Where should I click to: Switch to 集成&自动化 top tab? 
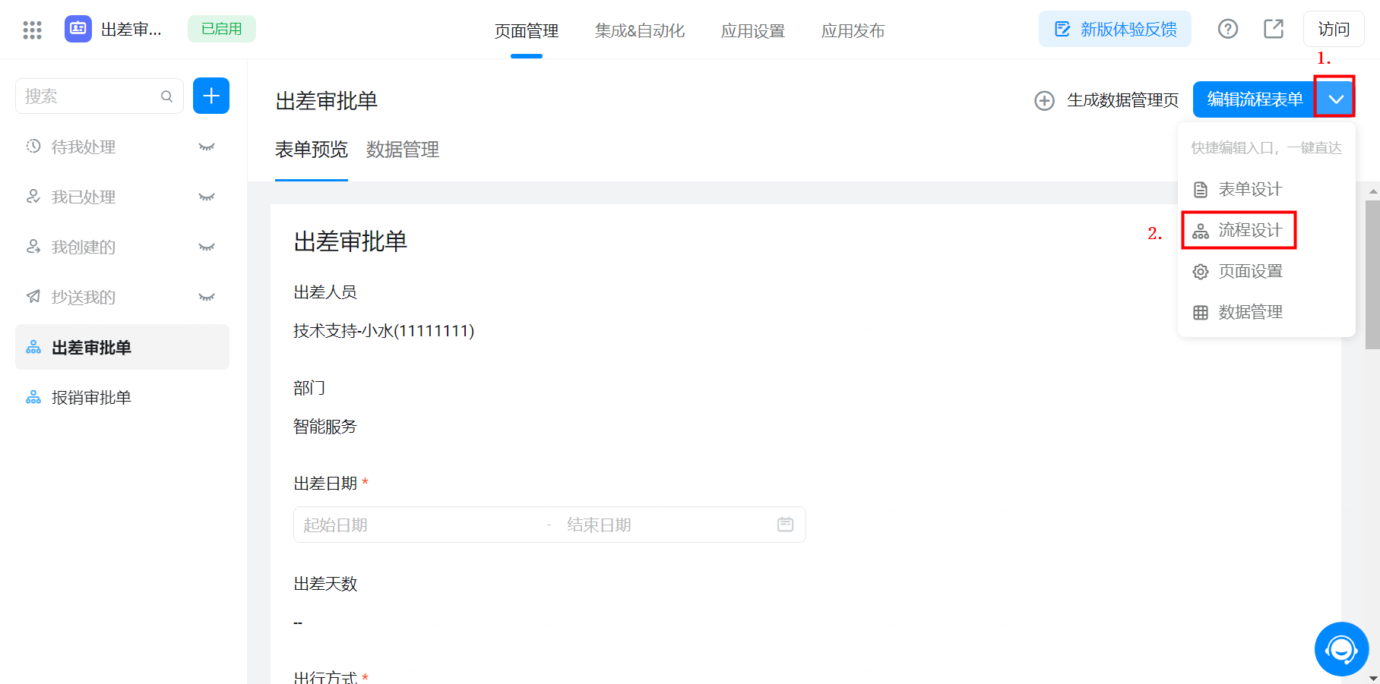tap(640, 31)
